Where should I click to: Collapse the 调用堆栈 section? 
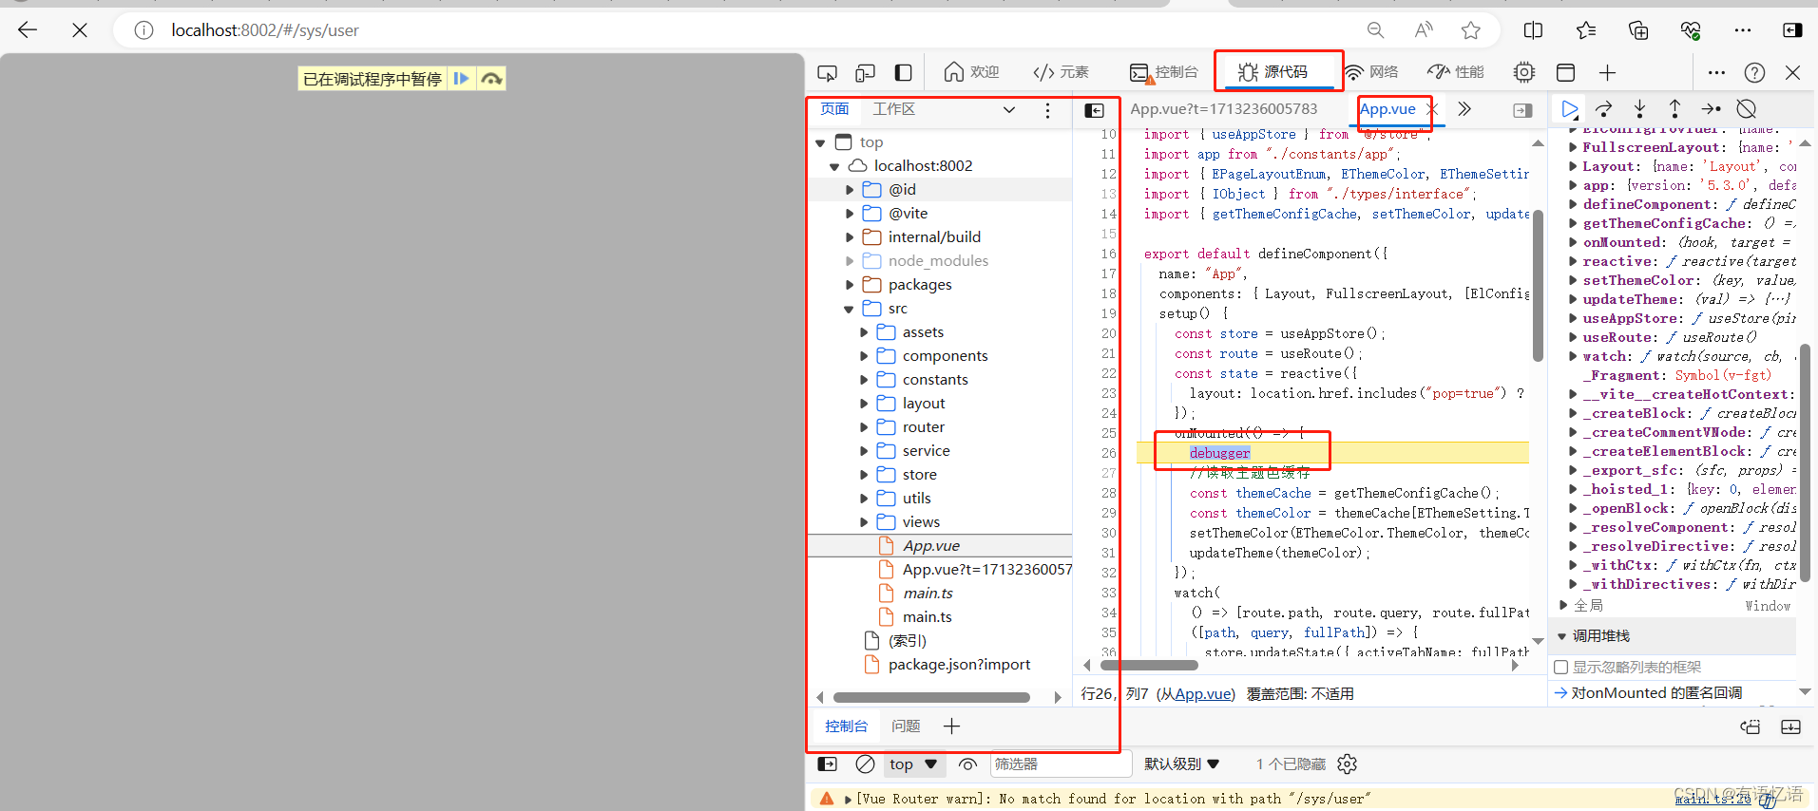(1562, 636)
